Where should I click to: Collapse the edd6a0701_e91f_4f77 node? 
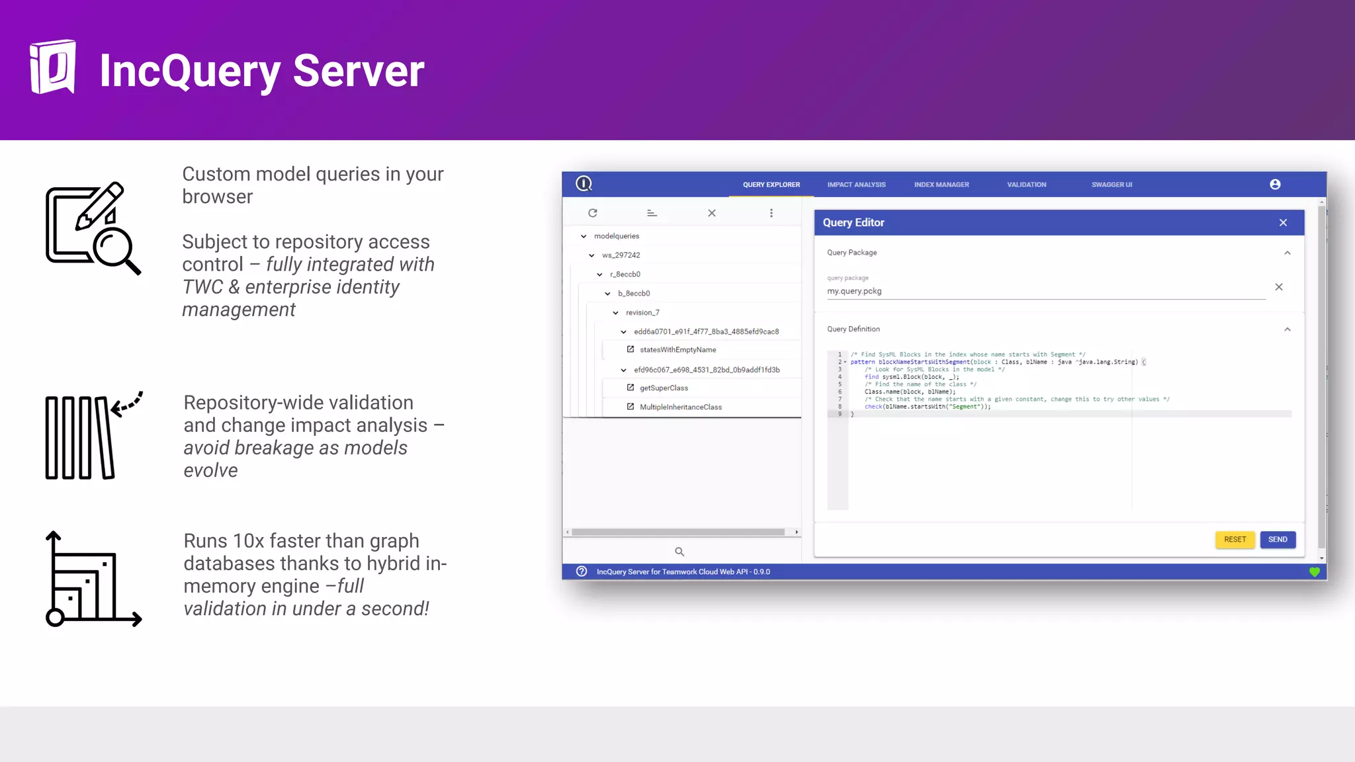[x=623, y=332]
